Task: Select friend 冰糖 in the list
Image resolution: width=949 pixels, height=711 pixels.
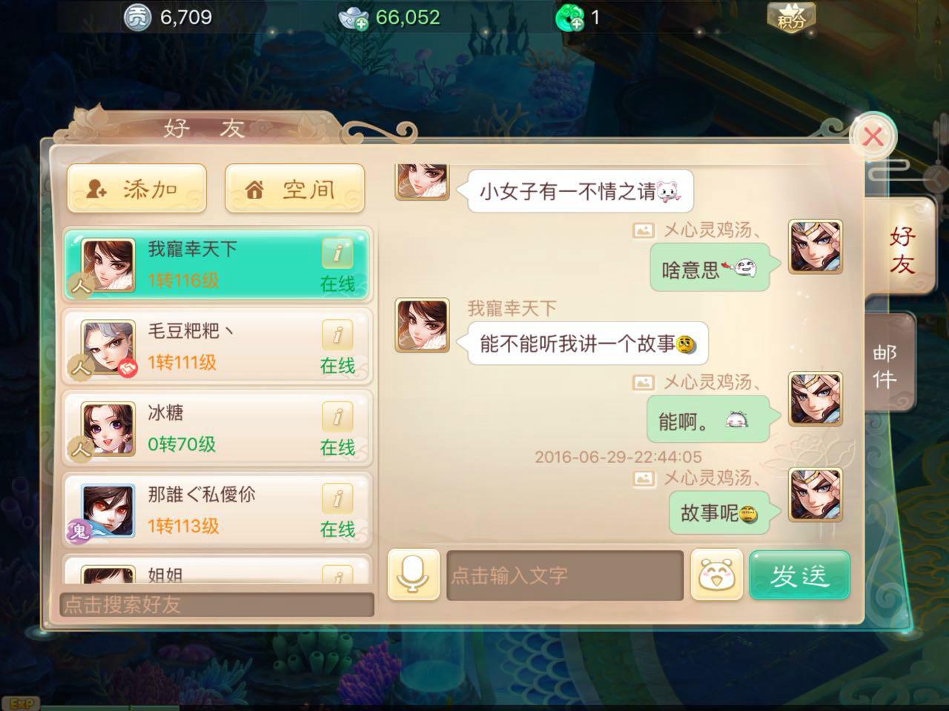Action: (216, 429)
